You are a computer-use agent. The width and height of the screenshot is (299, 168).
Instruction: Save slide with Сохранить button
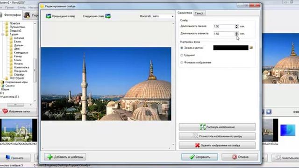(199, 157)
